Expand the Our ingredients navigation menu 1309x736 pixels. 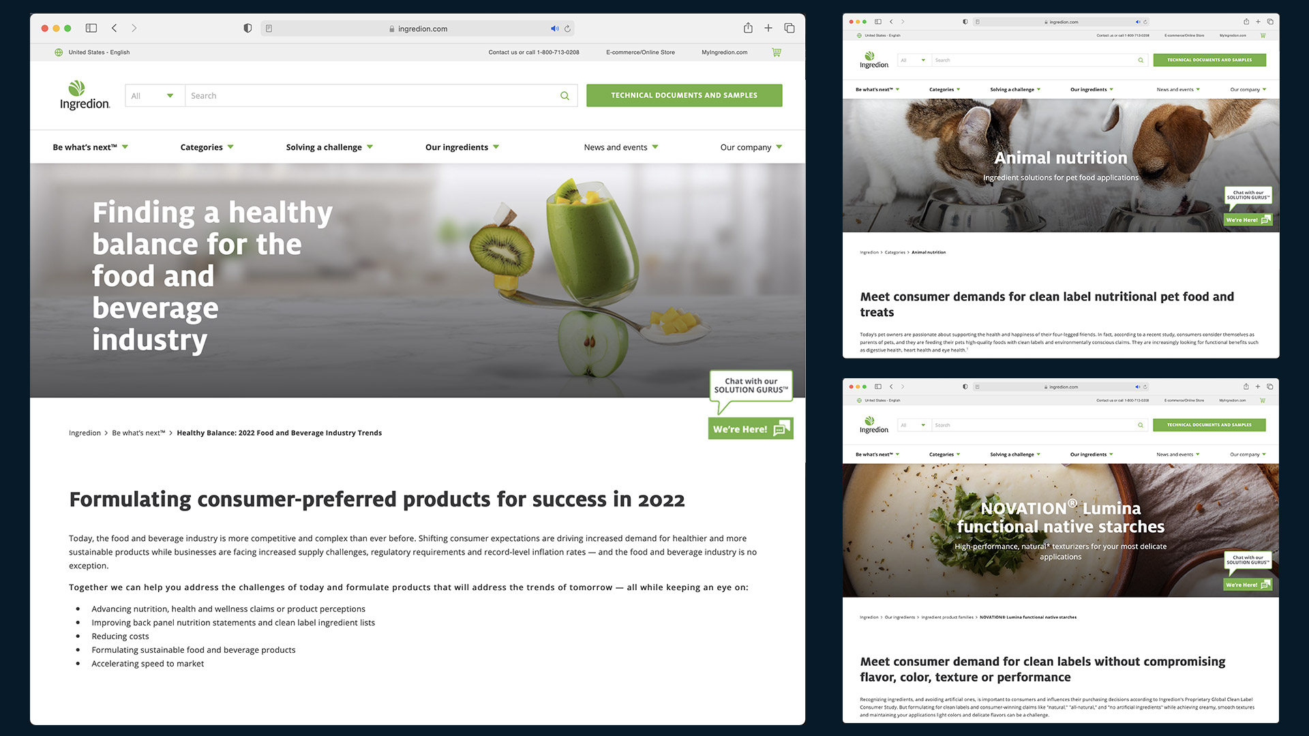pyautogui.click(x=462, y=147)
